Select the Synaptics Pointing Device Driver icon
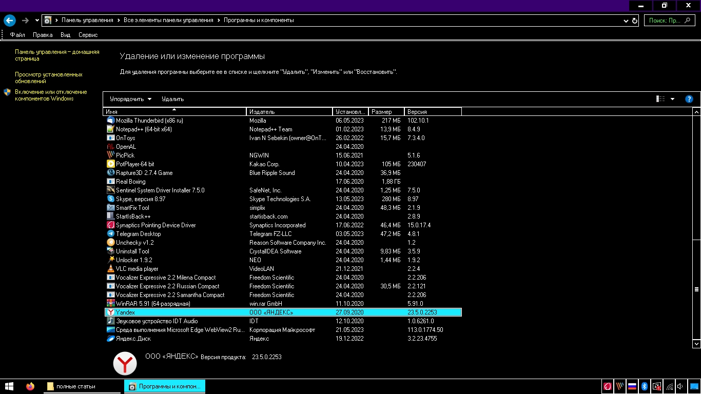 (110, 225)
